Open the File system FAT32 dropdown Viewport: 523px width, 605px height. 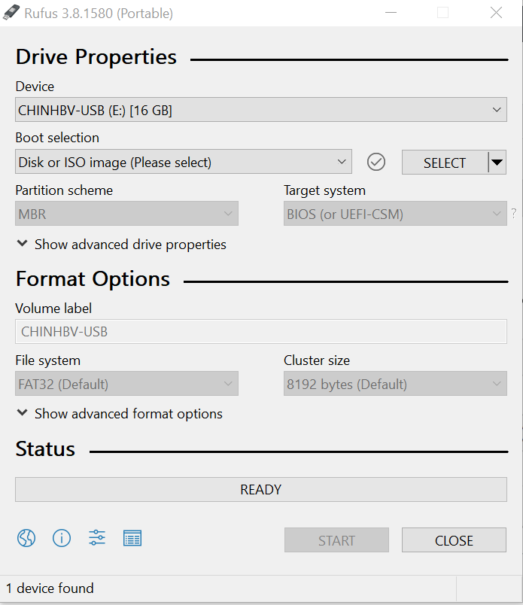tap(126, 385)
